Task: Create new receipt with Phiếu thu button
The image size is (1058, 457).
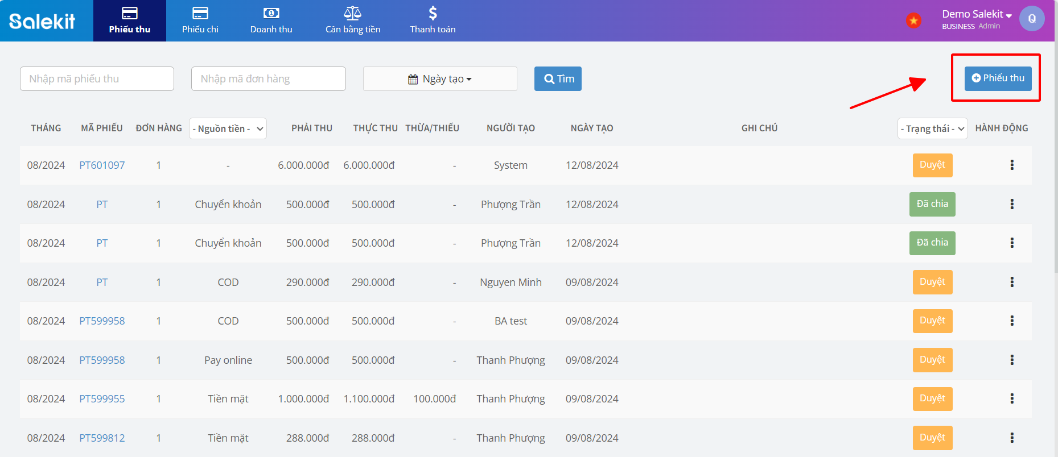Action: click(x=998, y=78)
